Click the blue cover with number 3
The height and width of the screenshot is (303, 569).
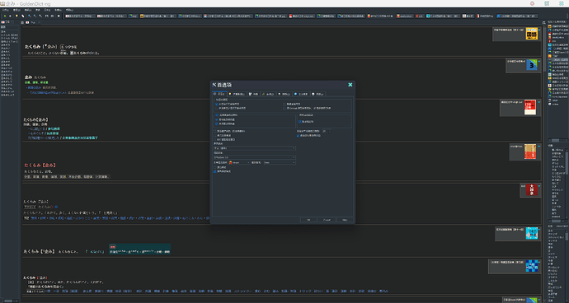pos(532,65)
